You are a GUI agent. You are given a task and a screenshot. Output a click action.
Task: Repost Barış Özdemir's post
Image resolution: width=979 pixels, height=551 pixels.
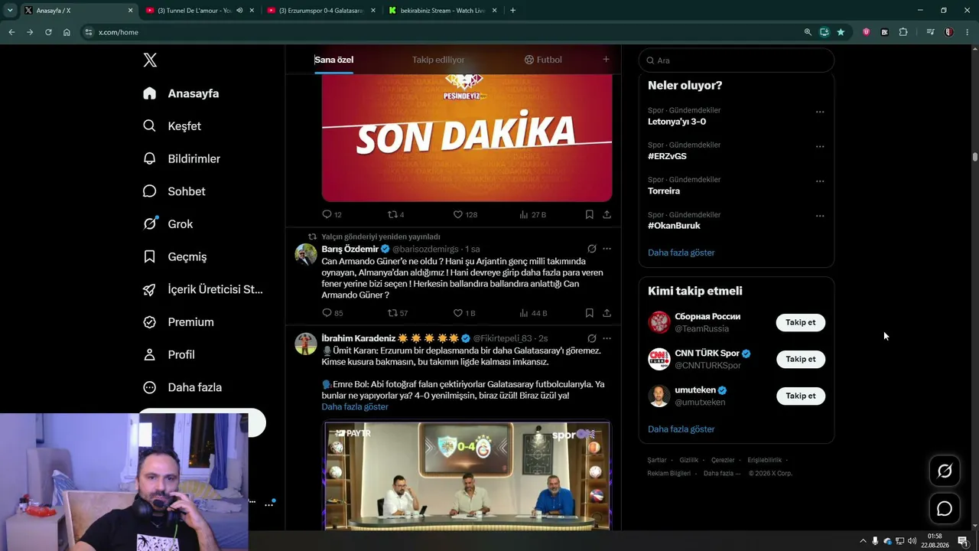point(398,313)
